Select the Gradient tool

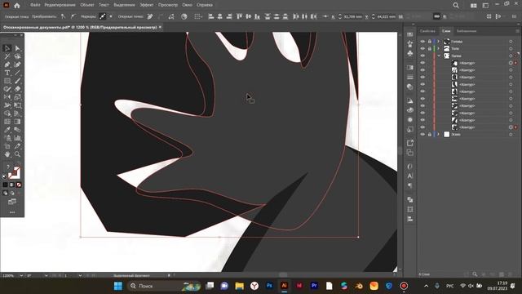click(x=17, y=122)
